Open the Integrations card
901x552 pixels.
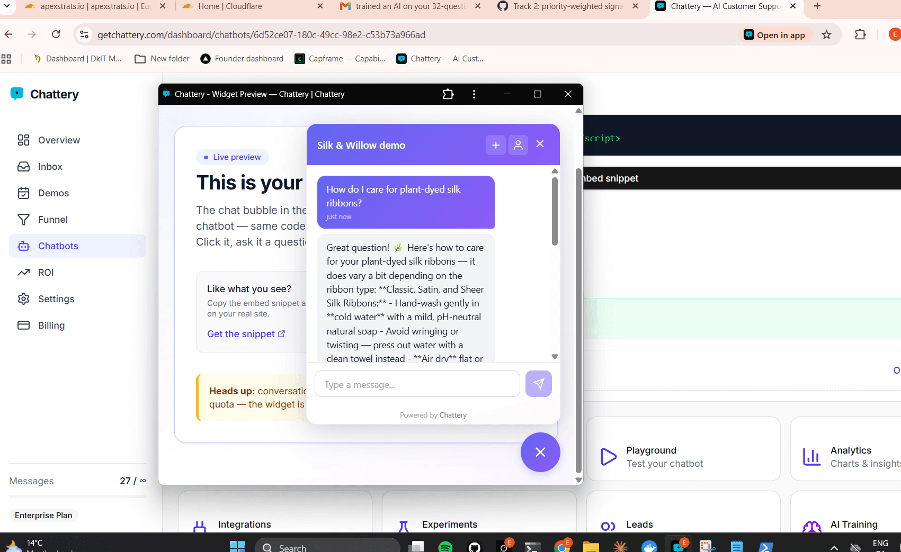(275, 512)
